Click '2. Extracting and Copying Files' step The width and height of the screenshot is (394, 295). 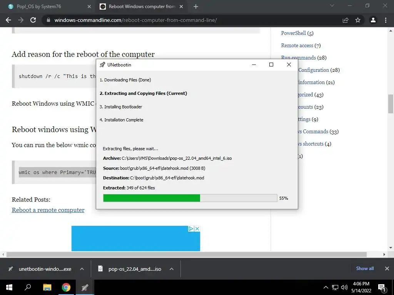coord(144,93)
